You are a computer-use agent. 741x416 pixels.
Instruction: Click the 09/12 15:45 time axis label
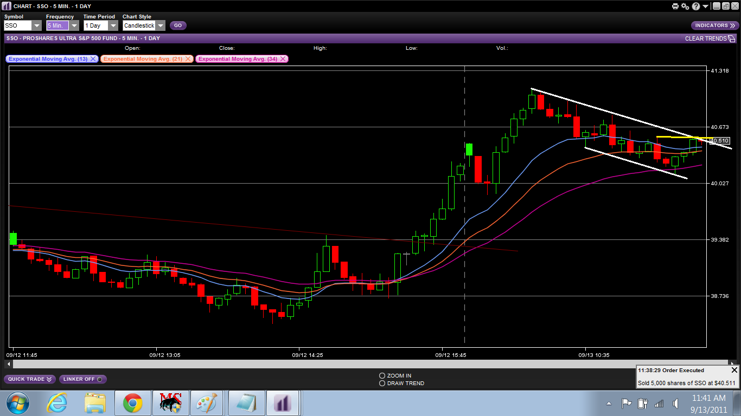(451, 355)
